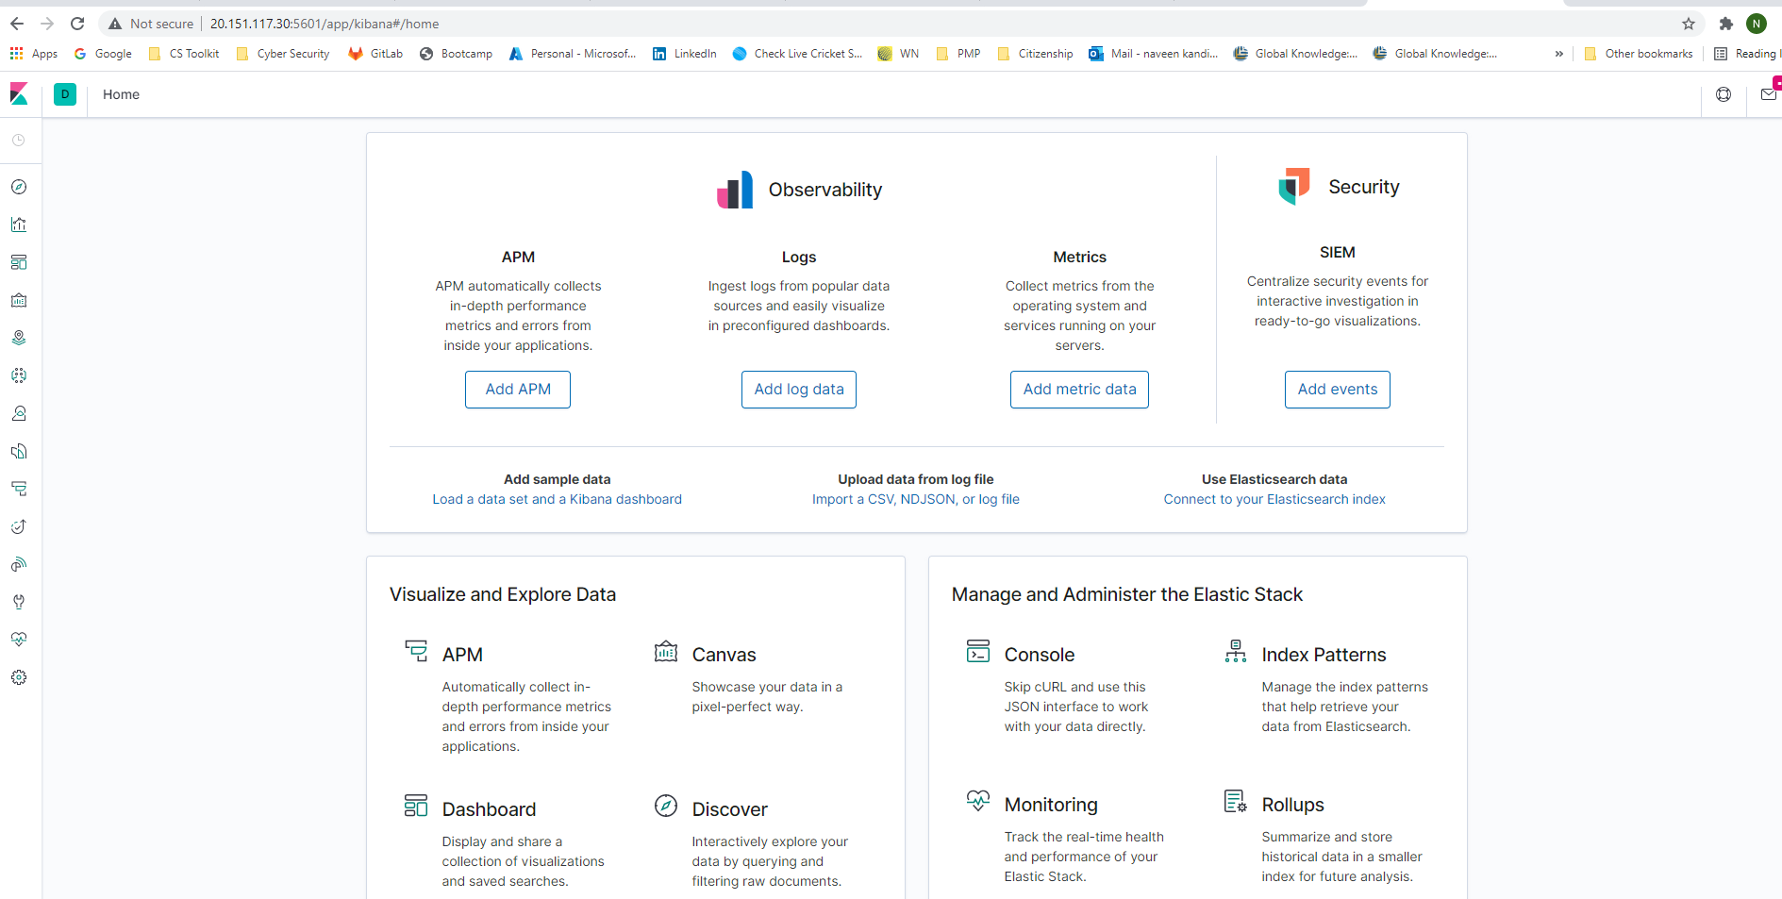
Task: Switch to the Home breadcrumb tab
Action: coord(121,94)
